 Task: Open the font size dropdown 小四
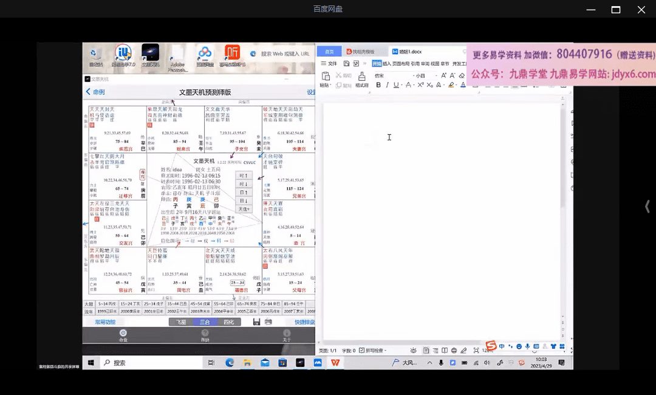point(423,75)
